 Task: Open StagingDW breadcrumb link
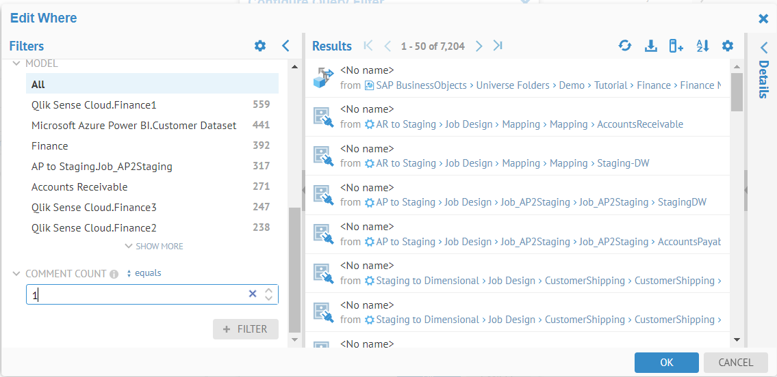682,203
